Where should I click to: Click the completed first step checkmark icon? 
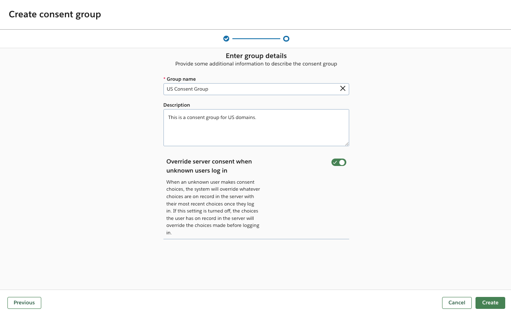pos(226,39)
